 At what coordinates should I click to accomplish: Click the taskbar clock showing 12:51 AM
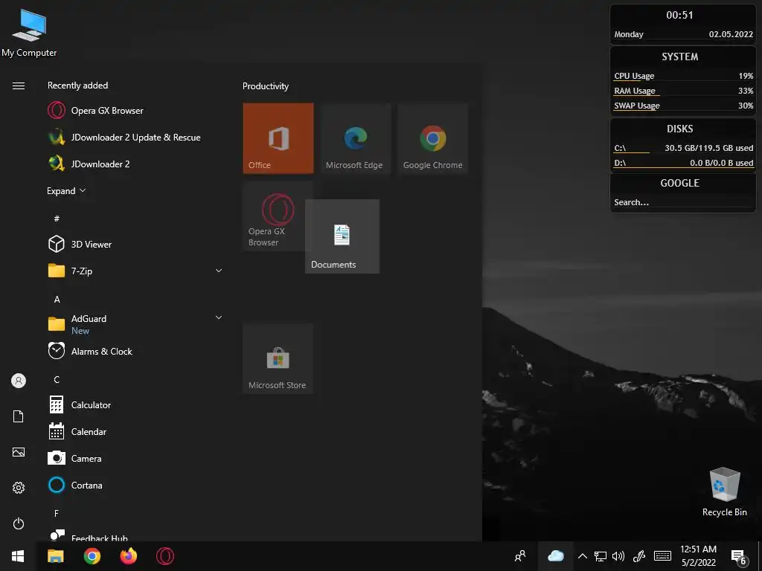698,556
